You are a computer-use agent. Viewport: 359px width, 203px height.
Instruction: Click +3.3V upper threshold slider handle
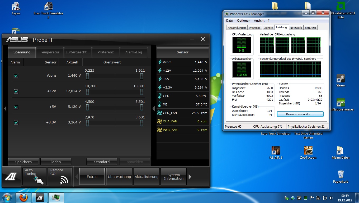pos(142,123)
